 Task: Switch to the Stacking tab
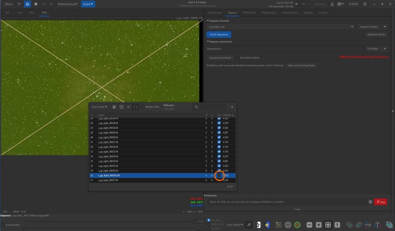[308, 12]
